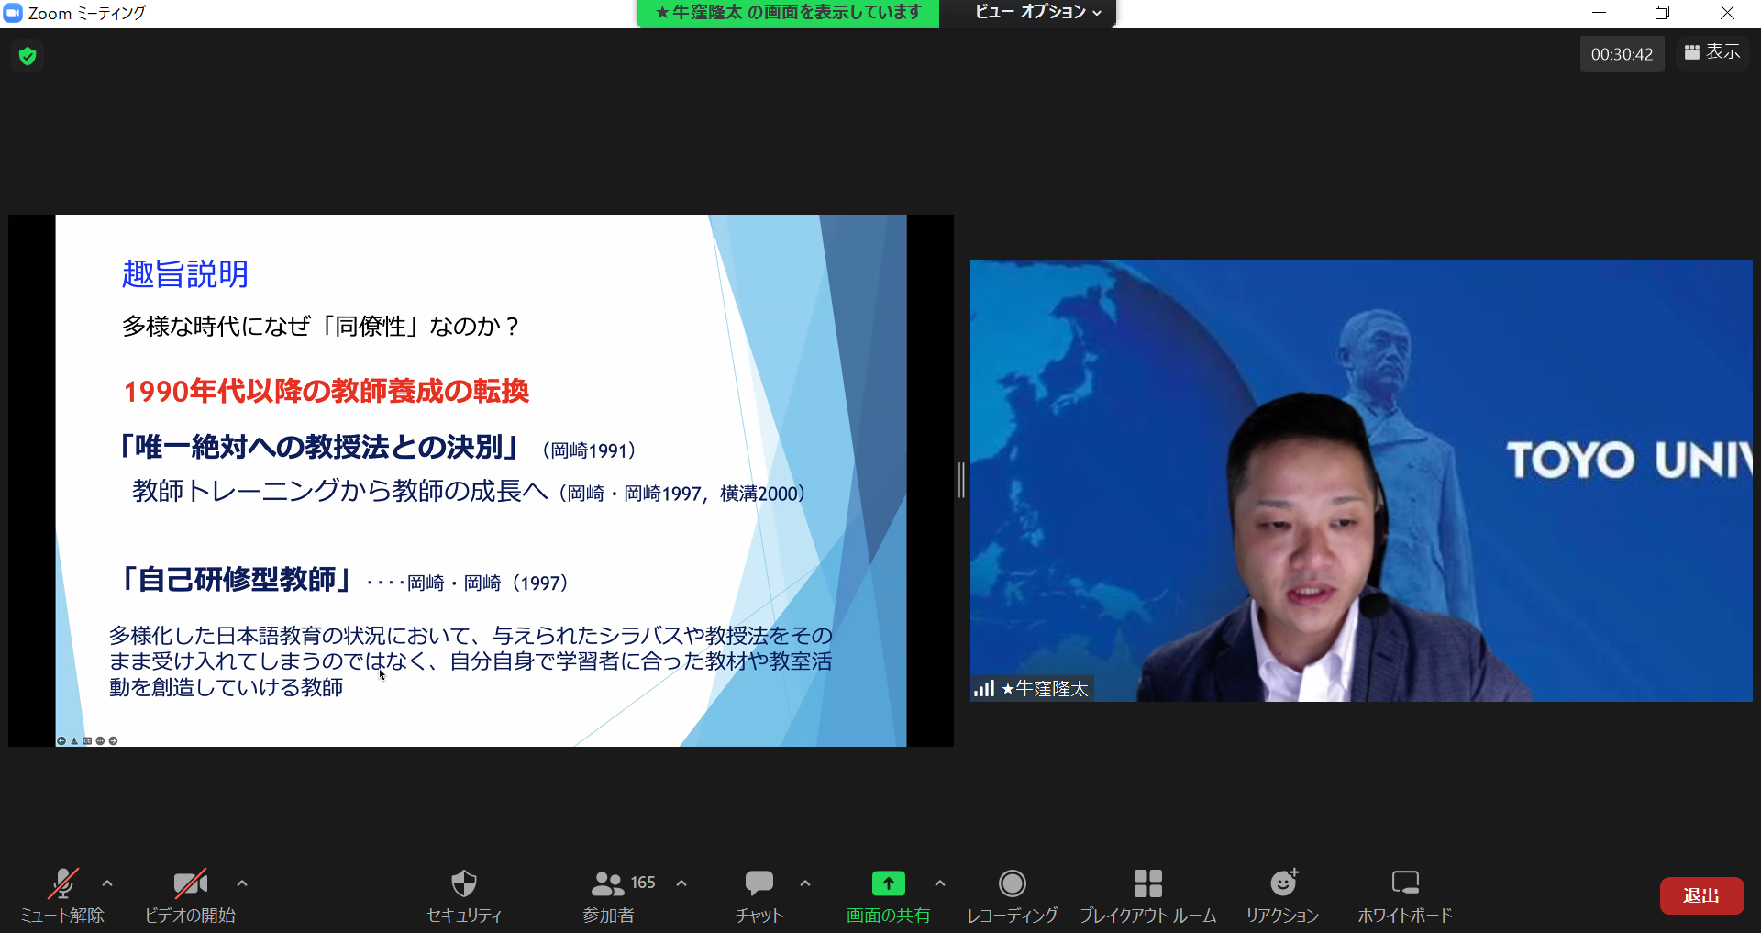
Task: Click the 牛窪隆太 speaker video thumbnail
Action: tap(1361, 480)
